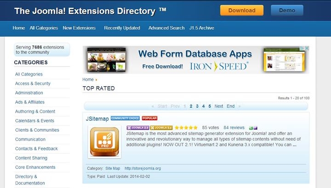
Task: Click the blue Demo button
Action: (287, 10)
